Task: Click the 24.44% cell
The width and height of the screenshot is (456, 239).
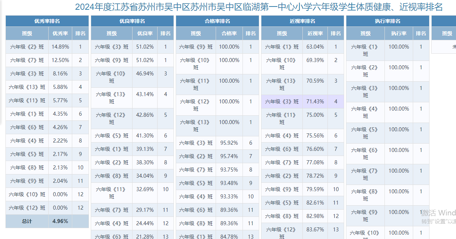Action: tap(145, 223)
